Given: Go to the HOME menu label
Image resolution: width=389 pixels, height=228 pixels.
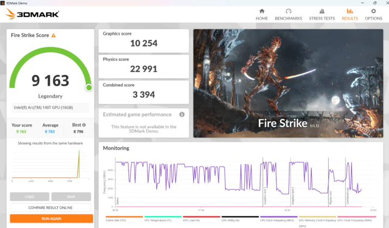Looking at the screenshot, I should coord(262,18).
